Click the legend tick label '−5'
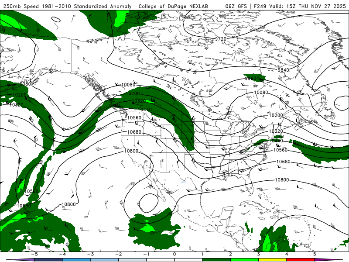349x262 pixels. tap(34, 254)
